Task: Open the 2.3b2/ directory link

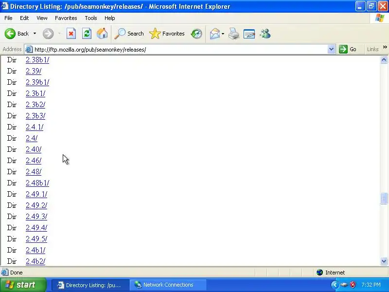Action: pyautogui.click(x=35, y=105)
